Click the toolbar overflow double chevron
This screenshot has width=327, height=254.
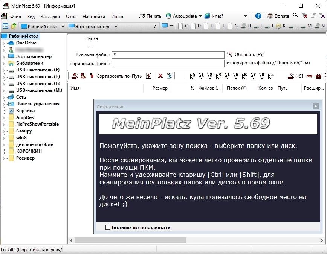tap(154, 26)
